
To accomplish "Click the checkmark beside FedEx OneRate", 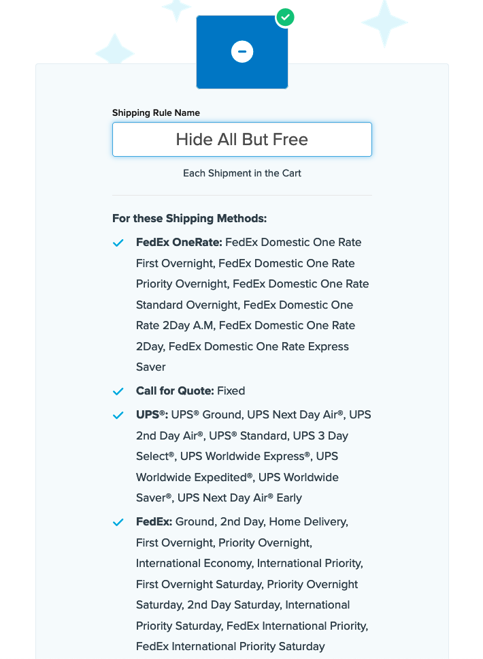I will pos(118,243).
